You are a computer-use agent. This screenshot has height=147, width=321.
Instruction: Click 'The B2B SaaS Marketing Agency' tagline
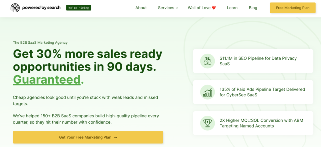[40, 43]
